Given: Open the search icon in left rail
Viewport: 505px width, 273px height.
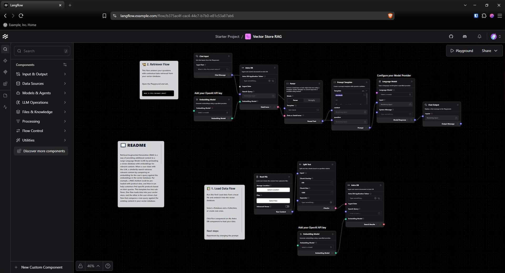Looking at the screenshot, I should tap(5, 49).
